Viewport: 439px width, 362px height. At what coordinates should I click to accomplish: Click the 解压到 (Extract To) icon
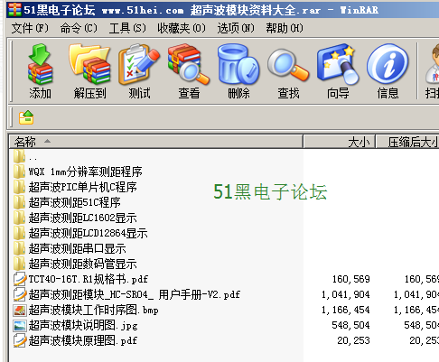(x=89, y=71)
